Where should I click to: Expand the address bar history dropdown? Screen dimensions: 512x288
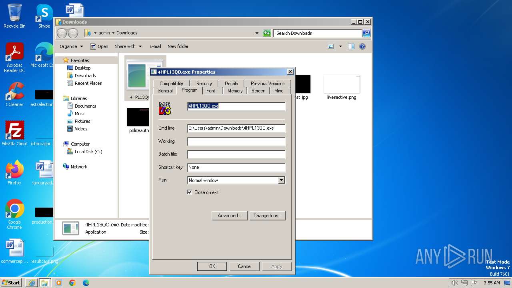[x=257, y=33]
